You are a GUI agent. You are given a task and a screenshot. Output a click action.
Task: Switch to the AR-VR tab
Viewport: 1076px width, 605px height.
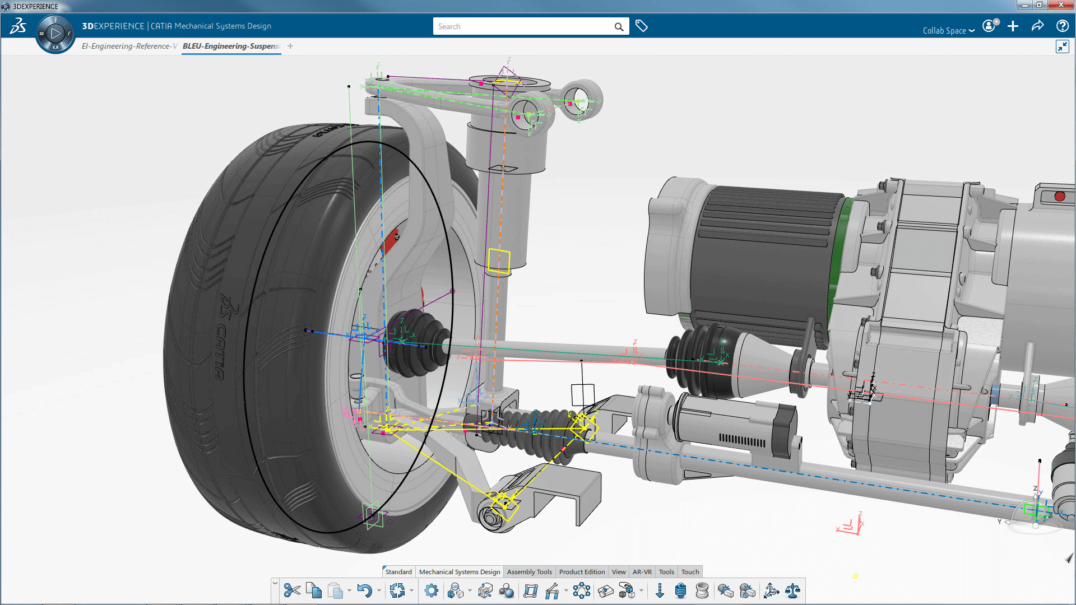[x=642, y=572]
